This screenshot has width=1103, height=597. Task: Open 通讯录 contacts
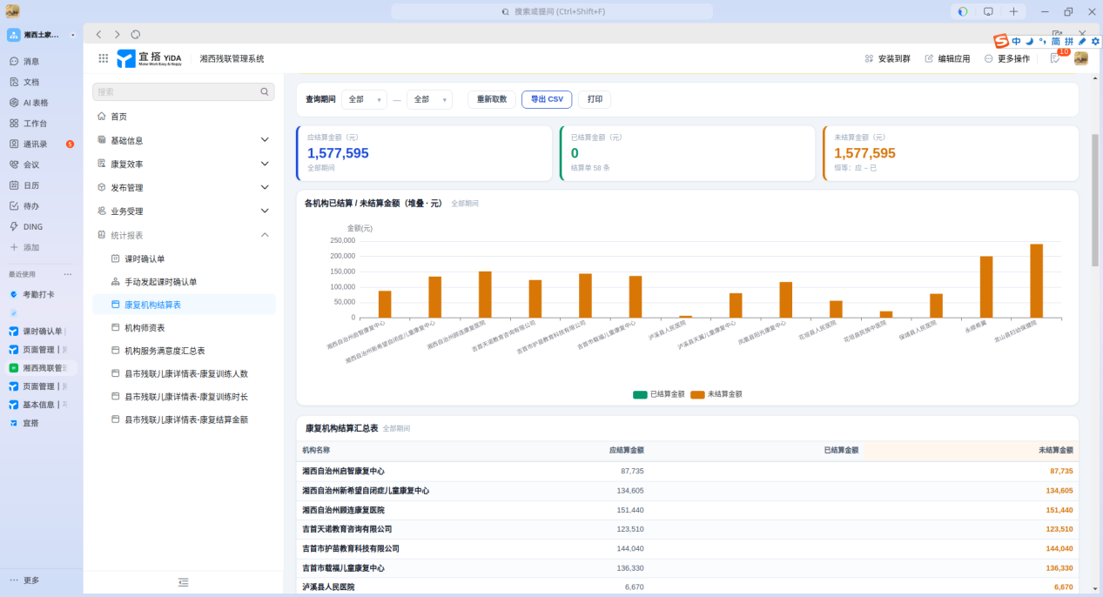(28, 144)
